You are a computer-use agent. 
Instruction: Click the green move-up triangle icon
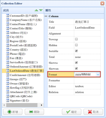[36, 10]
